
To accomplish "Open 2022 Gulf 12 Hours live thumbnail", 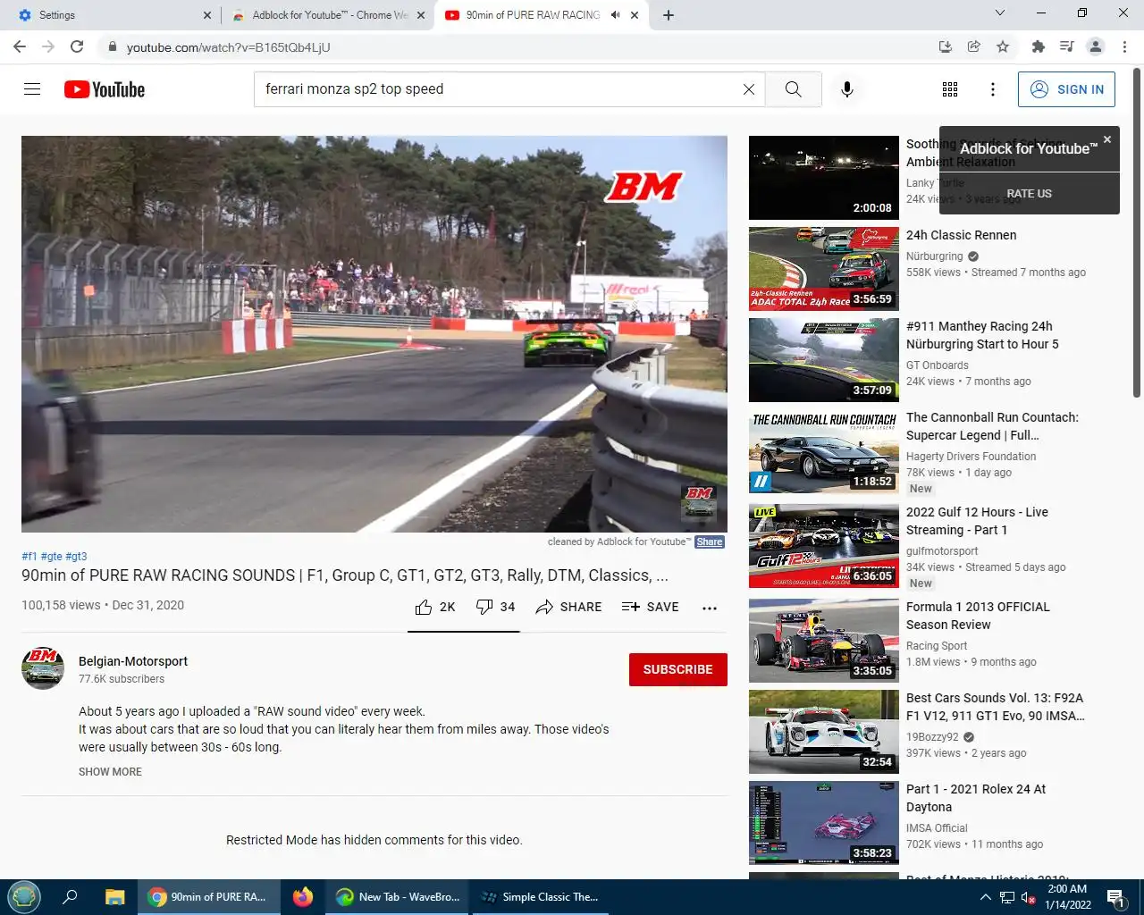I will tap(824, 546).
